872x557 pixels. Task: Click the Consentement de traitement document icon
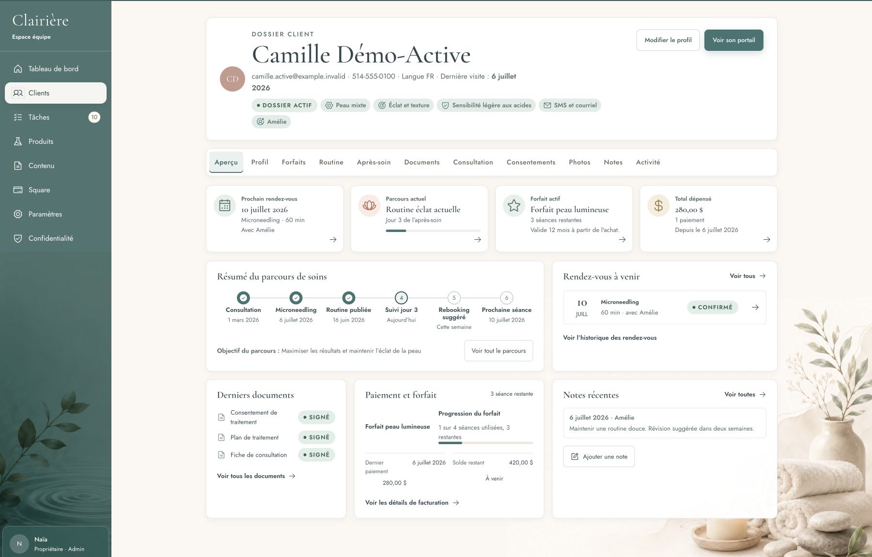tap(221, 417)
